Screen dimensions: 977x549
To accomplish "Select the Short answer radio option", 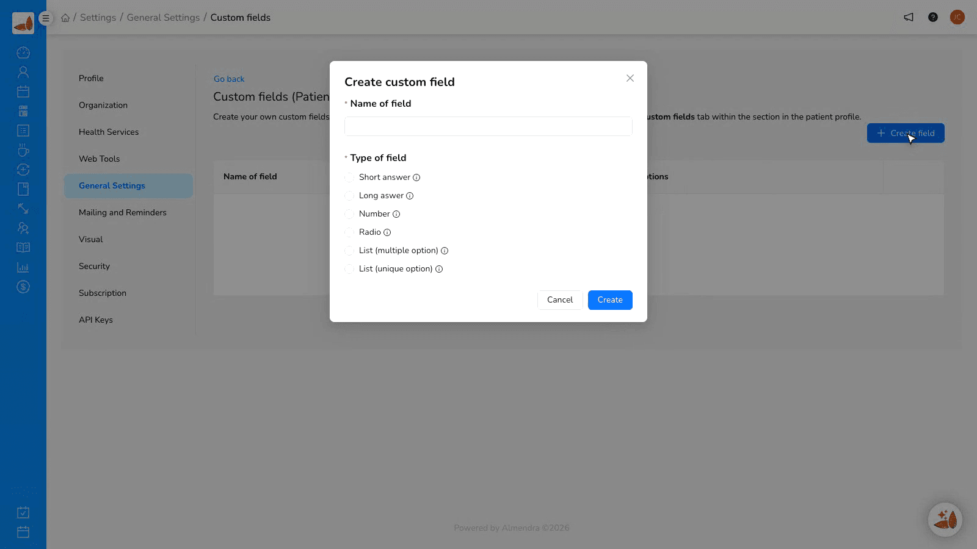I will [x=349, y=178].
